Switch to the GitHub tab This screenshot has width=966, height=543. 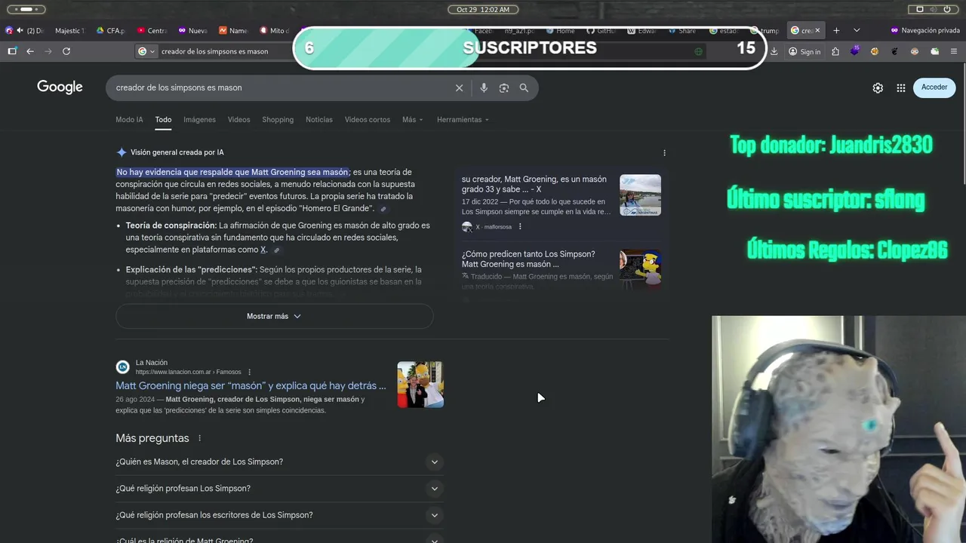click(601, 31)
